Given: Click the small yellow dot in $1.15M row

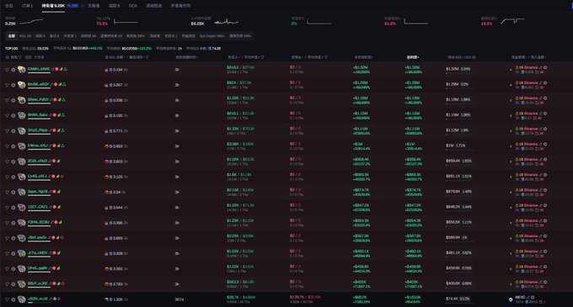Looking at the screenshot, I should (511, 115).
